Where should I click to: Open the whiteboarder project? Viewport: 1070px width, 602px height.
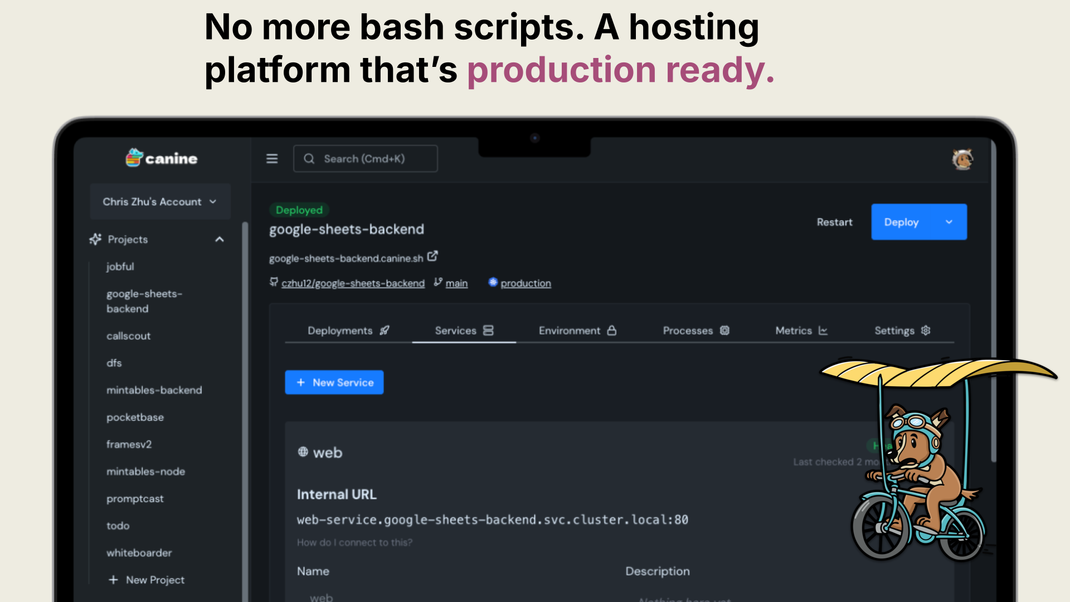(139, 553)
